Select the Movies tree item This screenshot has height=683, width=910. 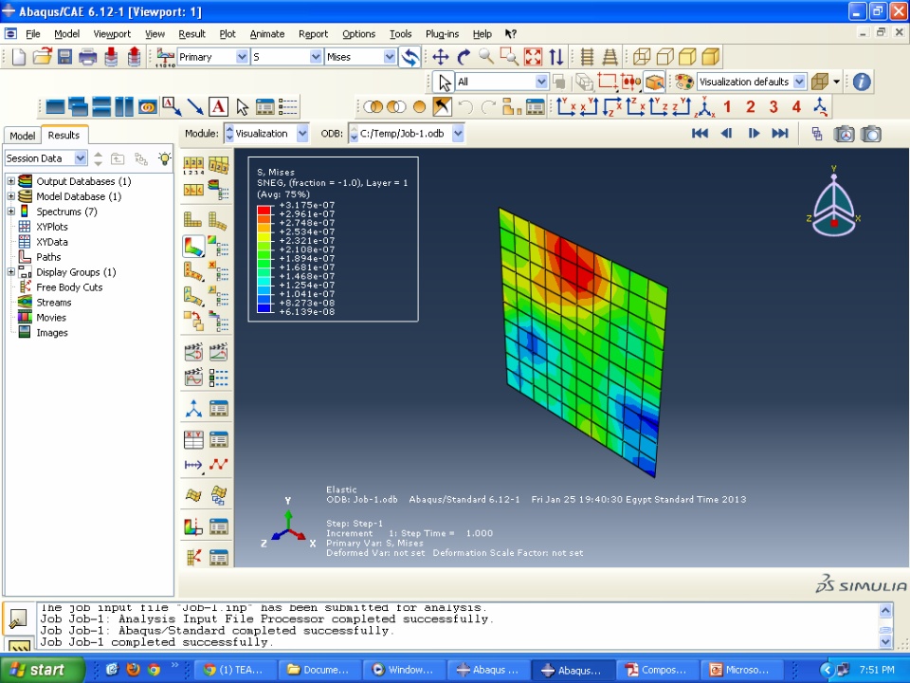click(51, 317)
